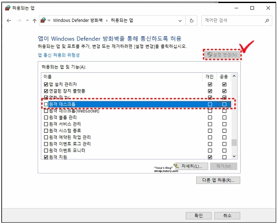Focus the Control Panel search field
Screen dimensions: 277x224
point(236,21)
